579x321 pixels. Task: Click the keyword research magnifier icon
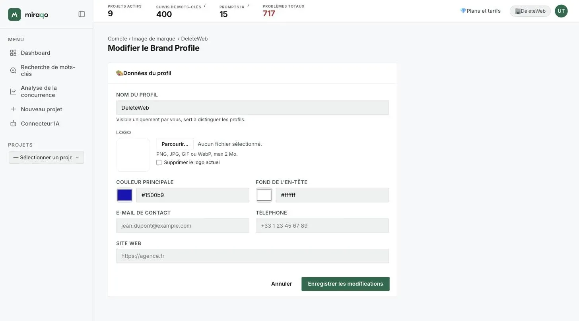point(13,70)
